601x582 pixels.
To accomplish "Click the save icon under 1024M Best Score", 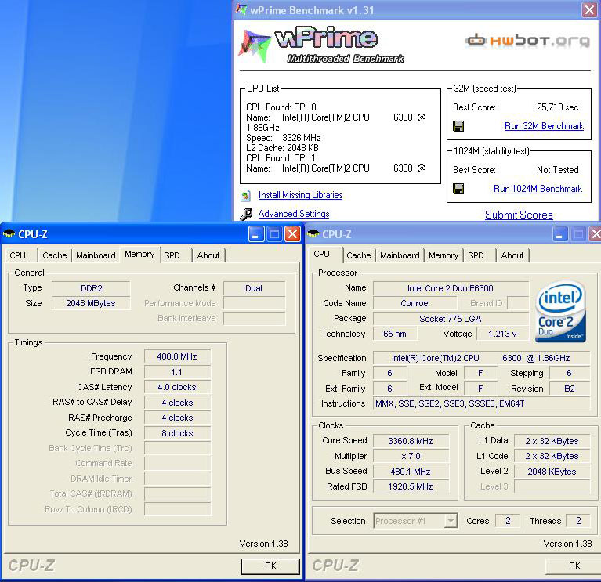I will pos(458,189).
